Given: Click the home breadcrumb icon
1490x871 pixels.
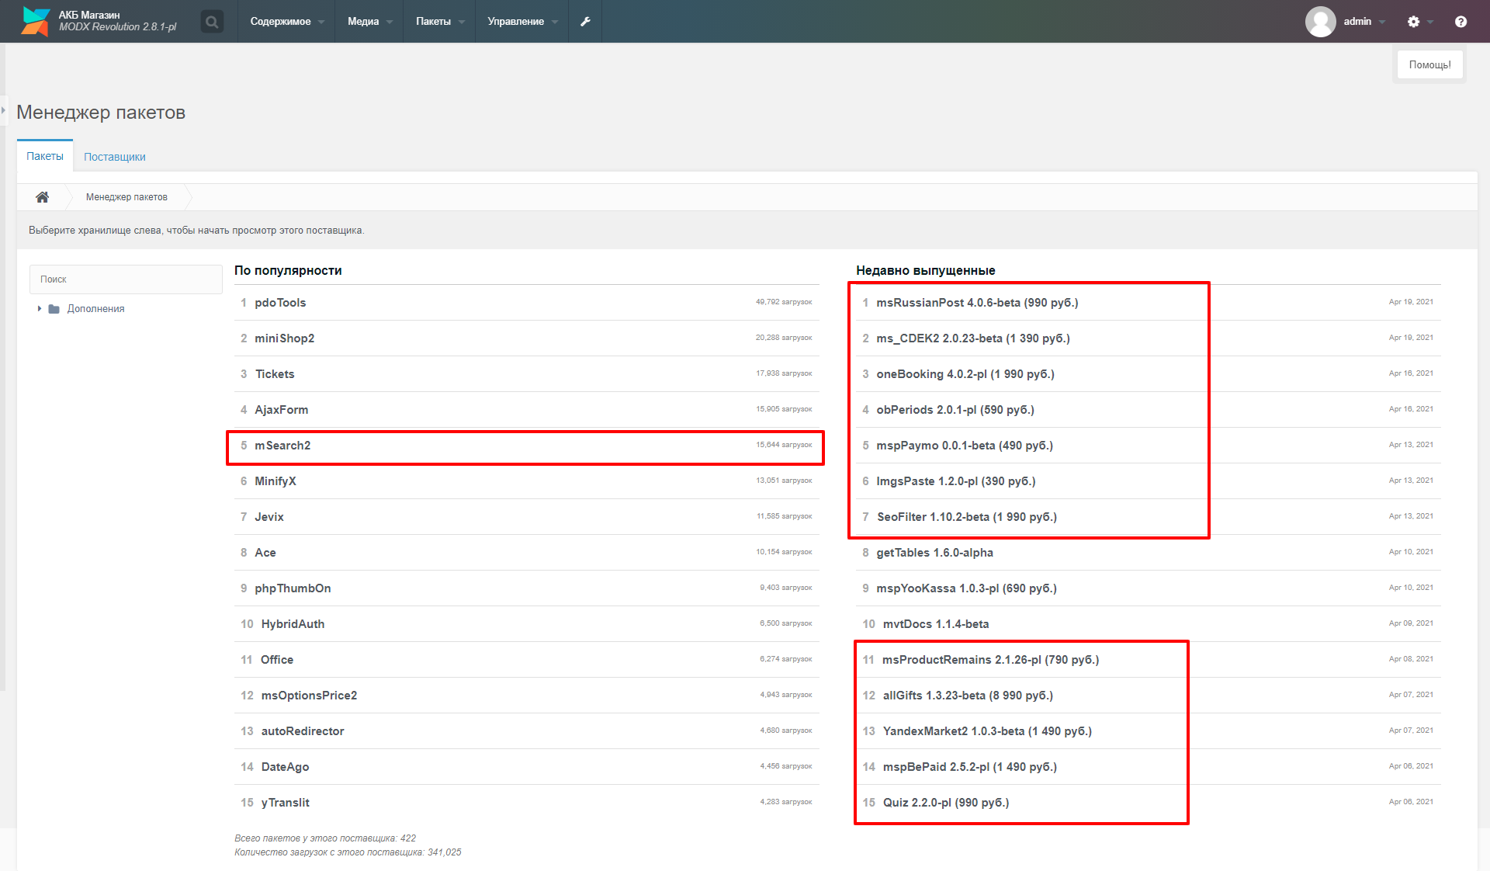Looking at the screenshot, I should (x=42, y=197).
